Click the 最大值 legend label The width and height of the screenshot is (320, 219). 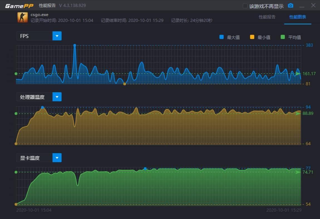(233, 37)
